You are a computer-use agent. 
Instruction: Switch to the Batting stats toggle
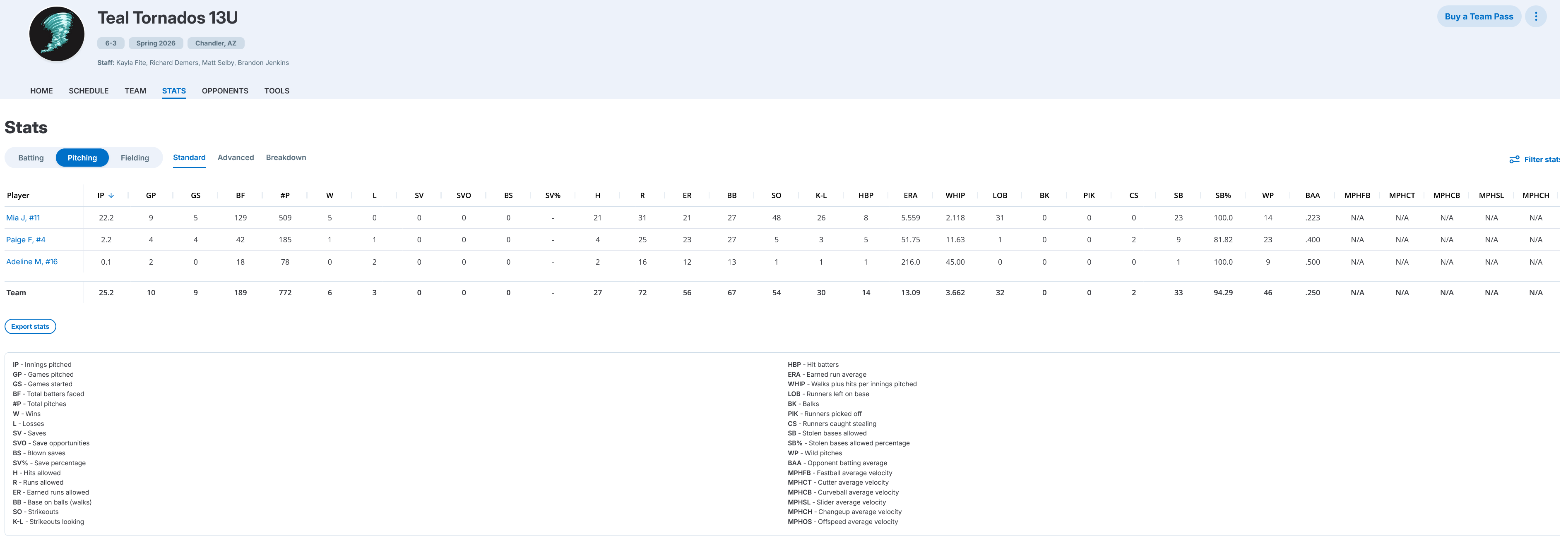pos(31,158)
